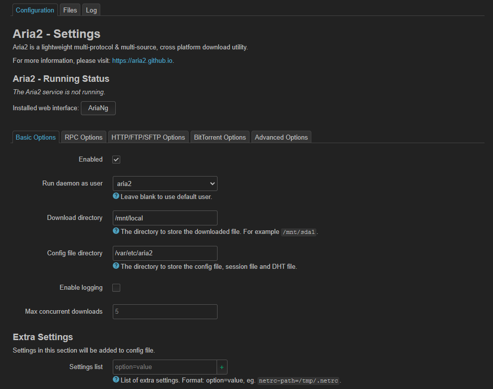Open HTTP/FTP/SFTP Options tab
The height and width of the screenshot is (389, 493).
point(148,137)
